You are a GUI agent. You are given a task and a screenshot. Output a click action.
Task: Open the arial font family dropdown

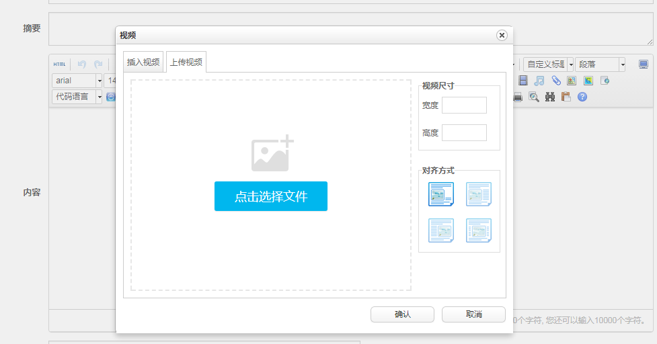point(77,81)
